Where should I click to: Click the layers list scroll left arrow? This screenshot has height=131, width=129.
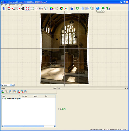pos(3,126)
